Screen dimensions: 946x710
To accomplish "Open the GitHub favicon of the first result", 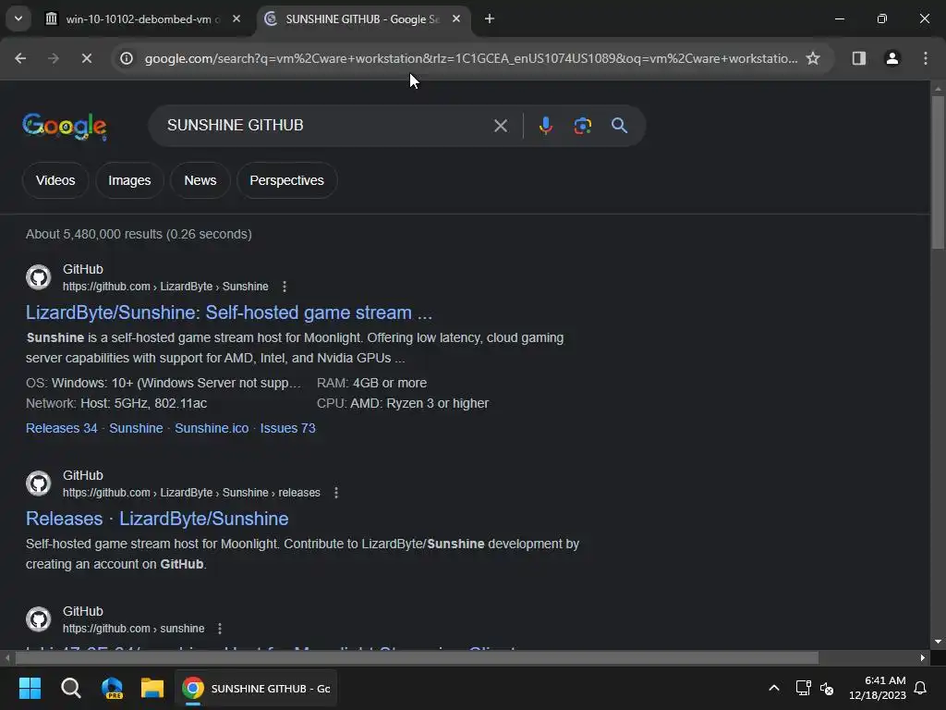I will pyautogui.click(x=39, y=277).
